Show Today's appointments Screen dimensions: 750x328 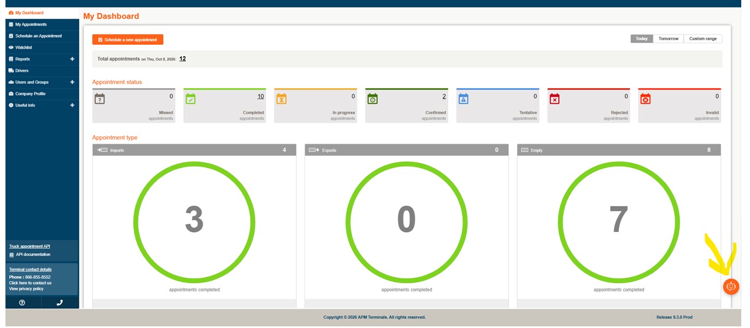(x=642, y=39)
